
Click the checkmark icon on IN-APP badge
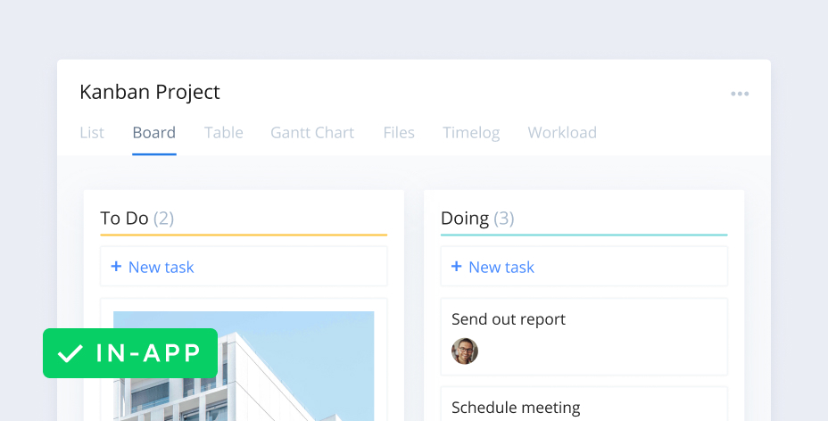(x=70, y=354)
